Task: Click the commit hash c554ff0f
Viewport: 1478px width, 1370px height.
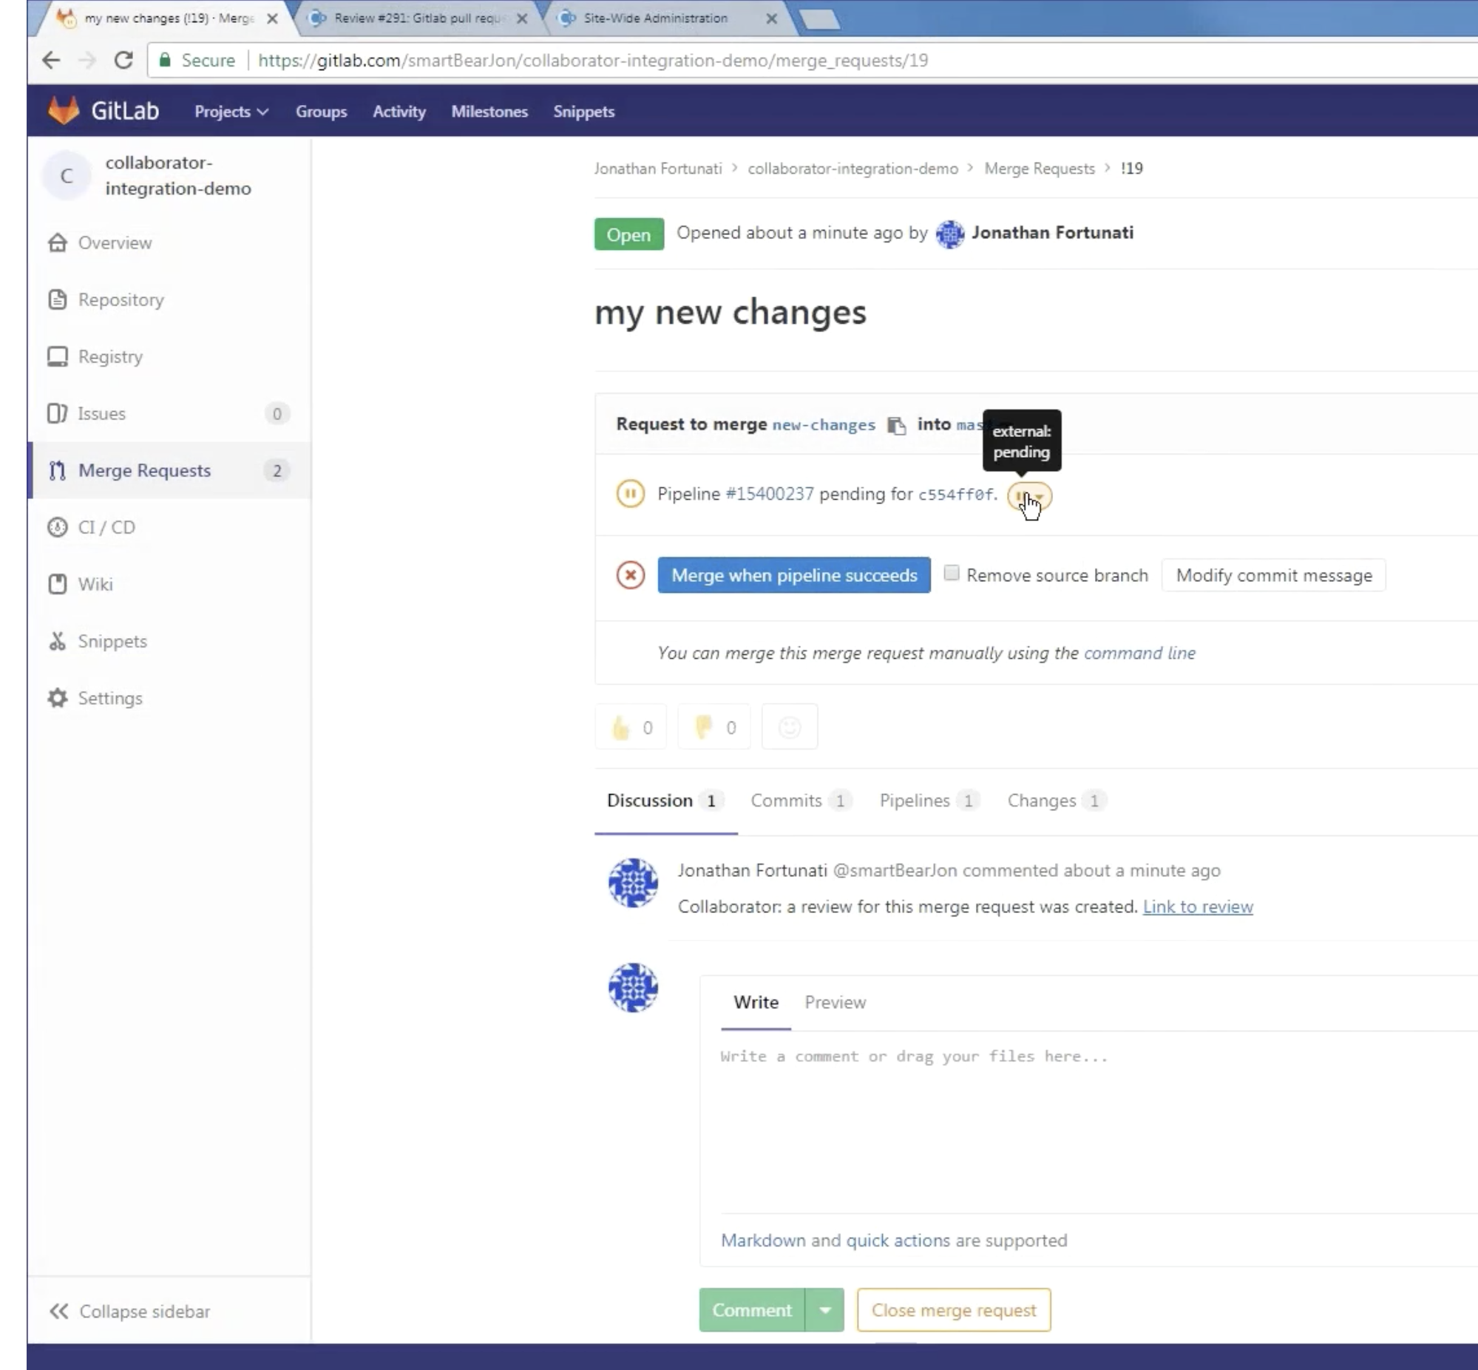Action: [x=955, y=495]
